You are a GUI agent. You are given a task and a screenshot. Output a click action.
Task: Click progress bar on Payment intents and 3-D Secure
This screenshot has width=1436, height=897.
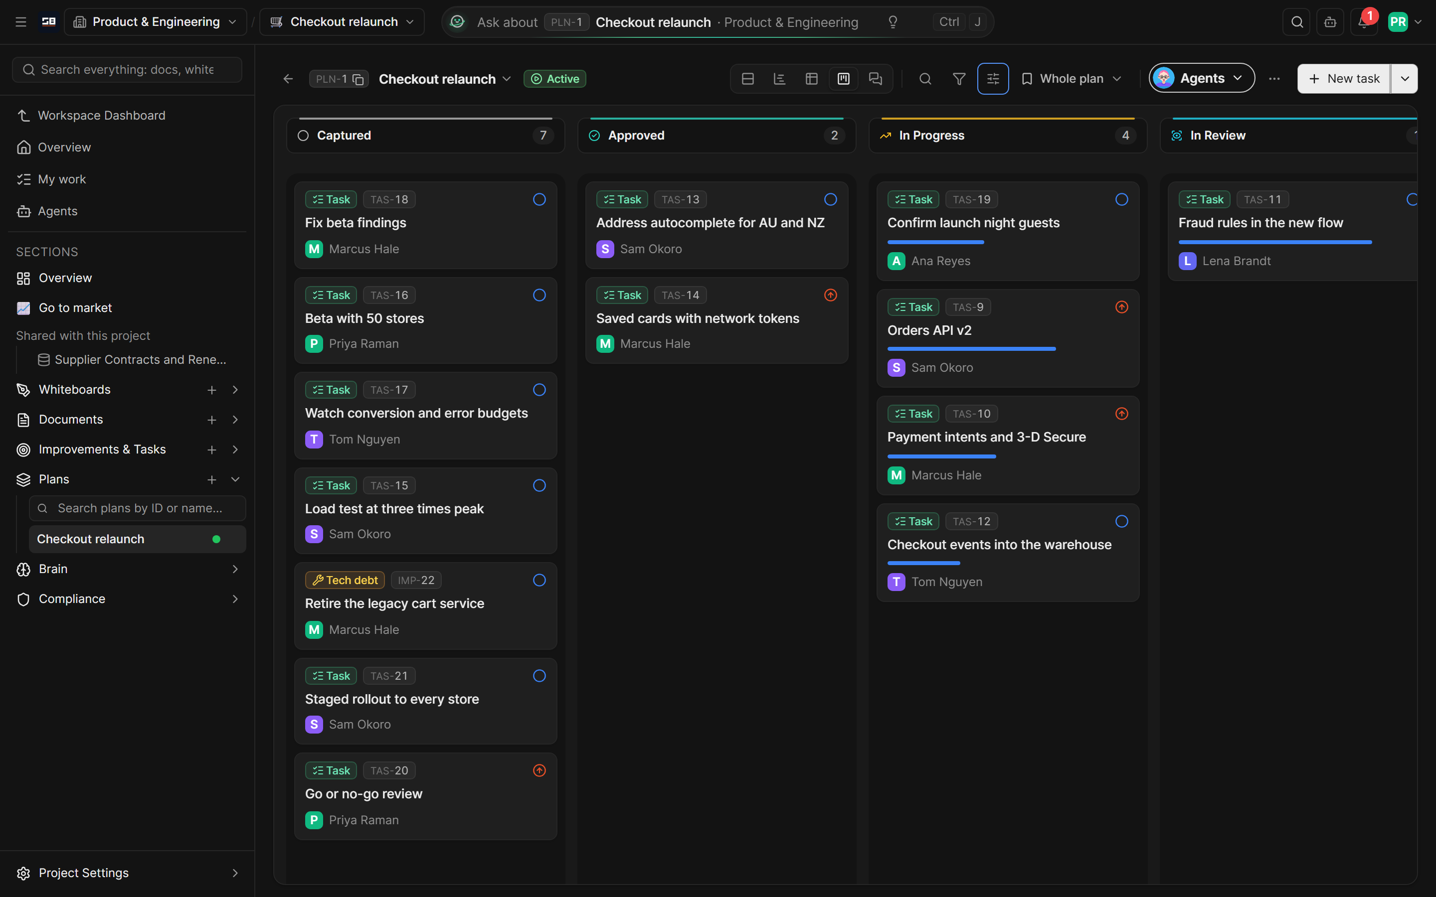[x=941, y=456]
